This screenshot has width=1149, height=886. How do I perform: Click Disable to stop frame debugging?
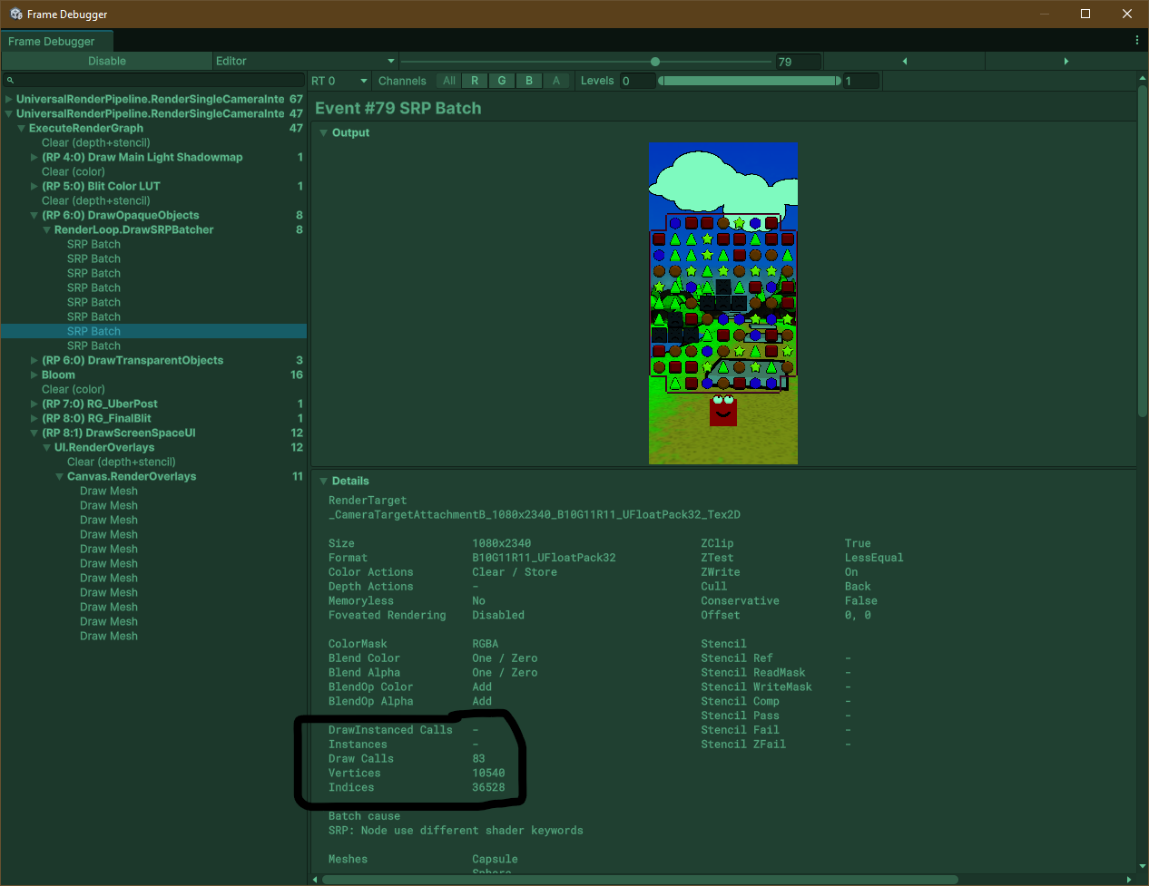[x=107, y=61]
